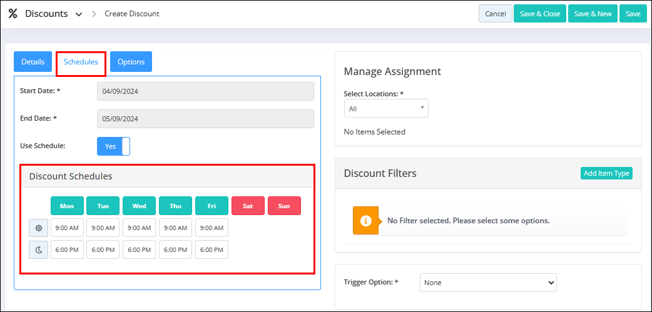Click the orange info filter icon
This screenshot has height=312, width=652.
(x=365, y=221)
